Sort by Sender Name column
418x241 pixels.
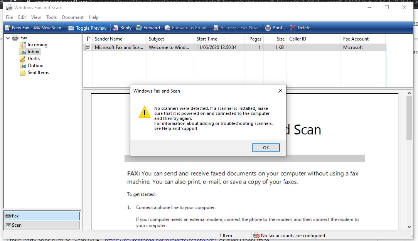point(119,39)
